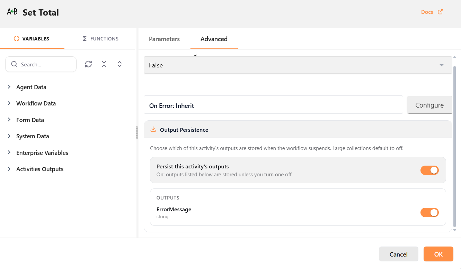This screenshot has width=461, height=269.
Task: Expand the Enterprise Variables node
Action: pos(9,152)
